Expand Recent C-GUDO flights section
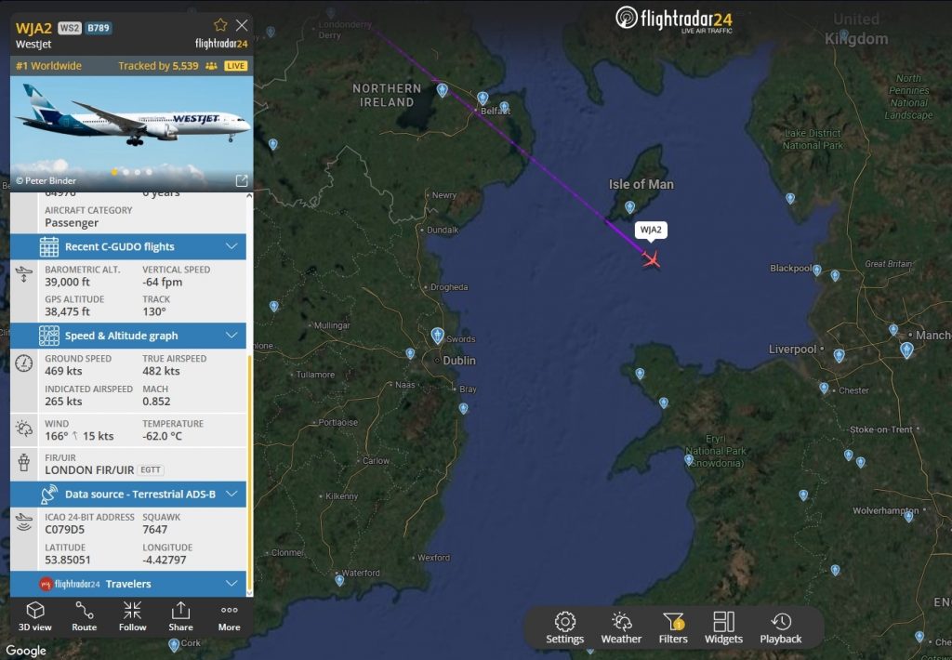This screenshot has height=660, width=952. (x=128, y=246)
